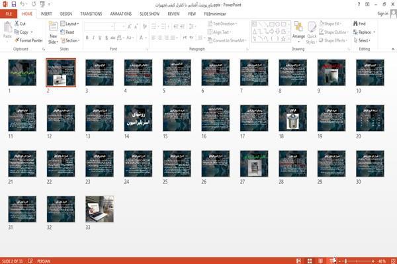Open Clipboard group dialog launcher
This screenshot has width=397, height=264.
click(44, 49)
